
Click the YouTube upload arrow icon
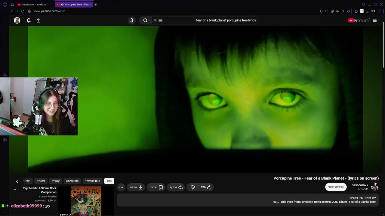(x=38, y=20)
